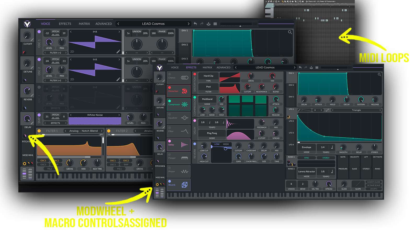Save the preset in the back window
The height and width of the screenshot is (235, 418).
click(x=208, y=24)
